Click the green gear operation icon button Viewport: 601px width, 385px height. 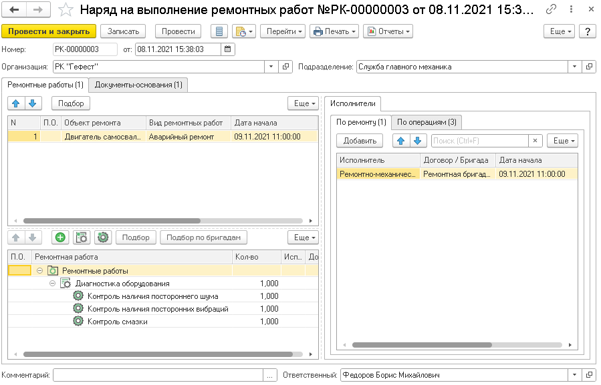[103, 238]
